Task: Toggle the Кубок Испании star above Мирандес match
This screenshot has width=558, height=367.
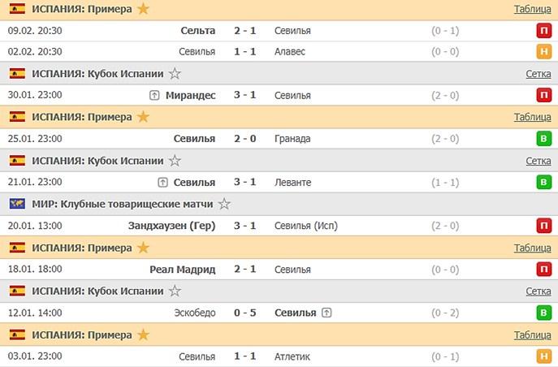Action: click(x=175, y=73)
